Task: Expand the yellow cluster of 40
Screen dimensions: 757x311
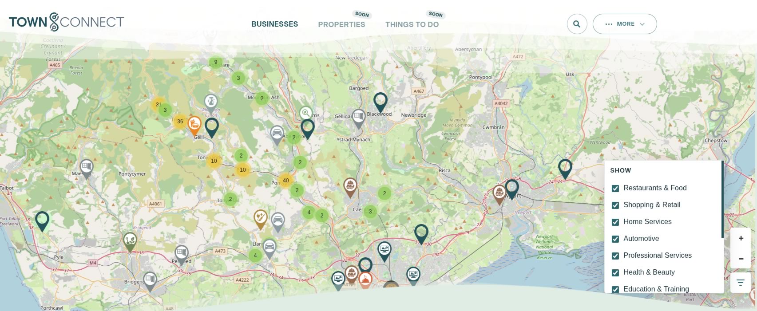Action: click(x=285, y=181)
